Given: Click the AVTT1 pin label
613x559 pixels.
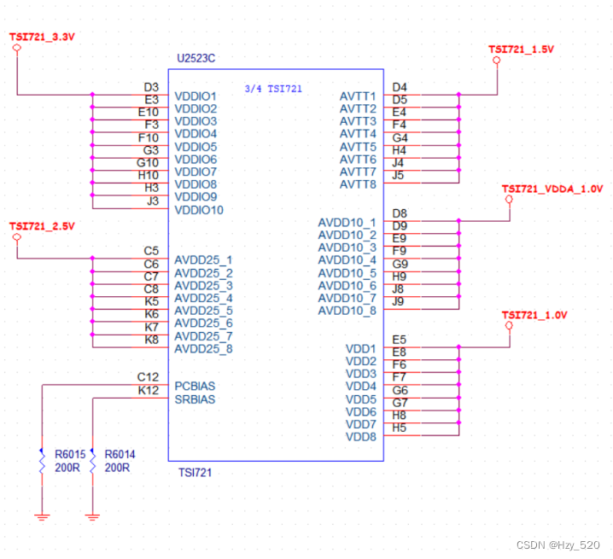Looking at the screenshot, I should pos(358,96).
